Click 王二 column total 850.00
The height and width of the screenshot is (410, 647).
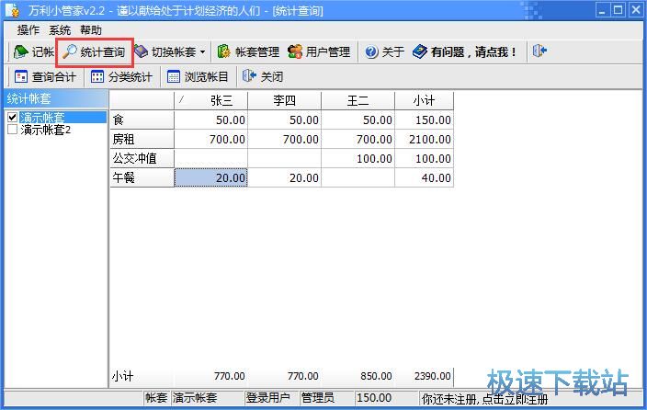(x=376, y=376)
